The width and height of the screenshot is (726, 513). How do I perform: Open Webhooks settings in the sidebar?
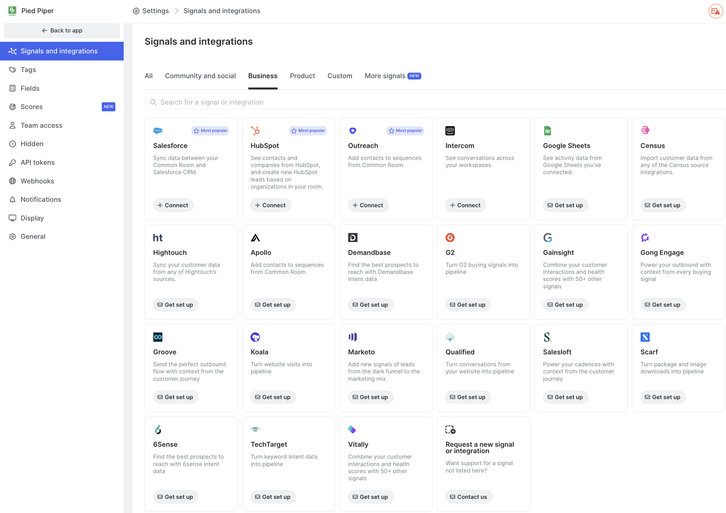click(x=37, y=181)
